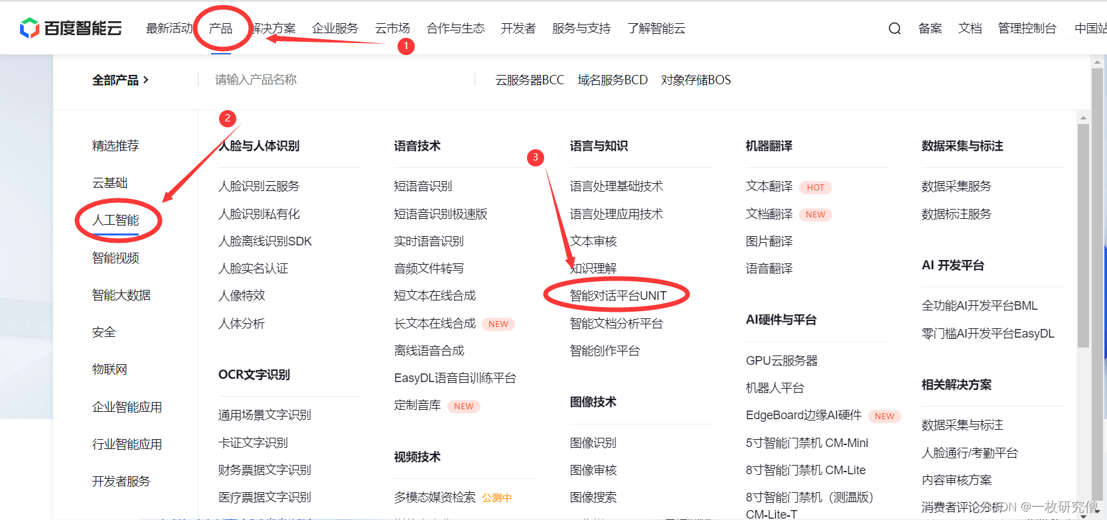Open 文档 link in header
The width and height of the screenshot is (1107, 520).
coord(970,29)
